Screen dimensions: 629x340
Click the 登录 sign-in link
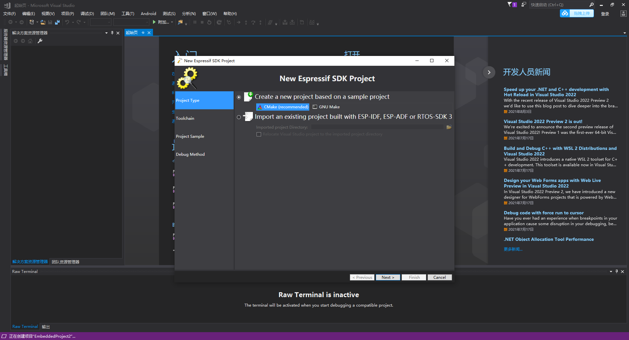point(605,14)
